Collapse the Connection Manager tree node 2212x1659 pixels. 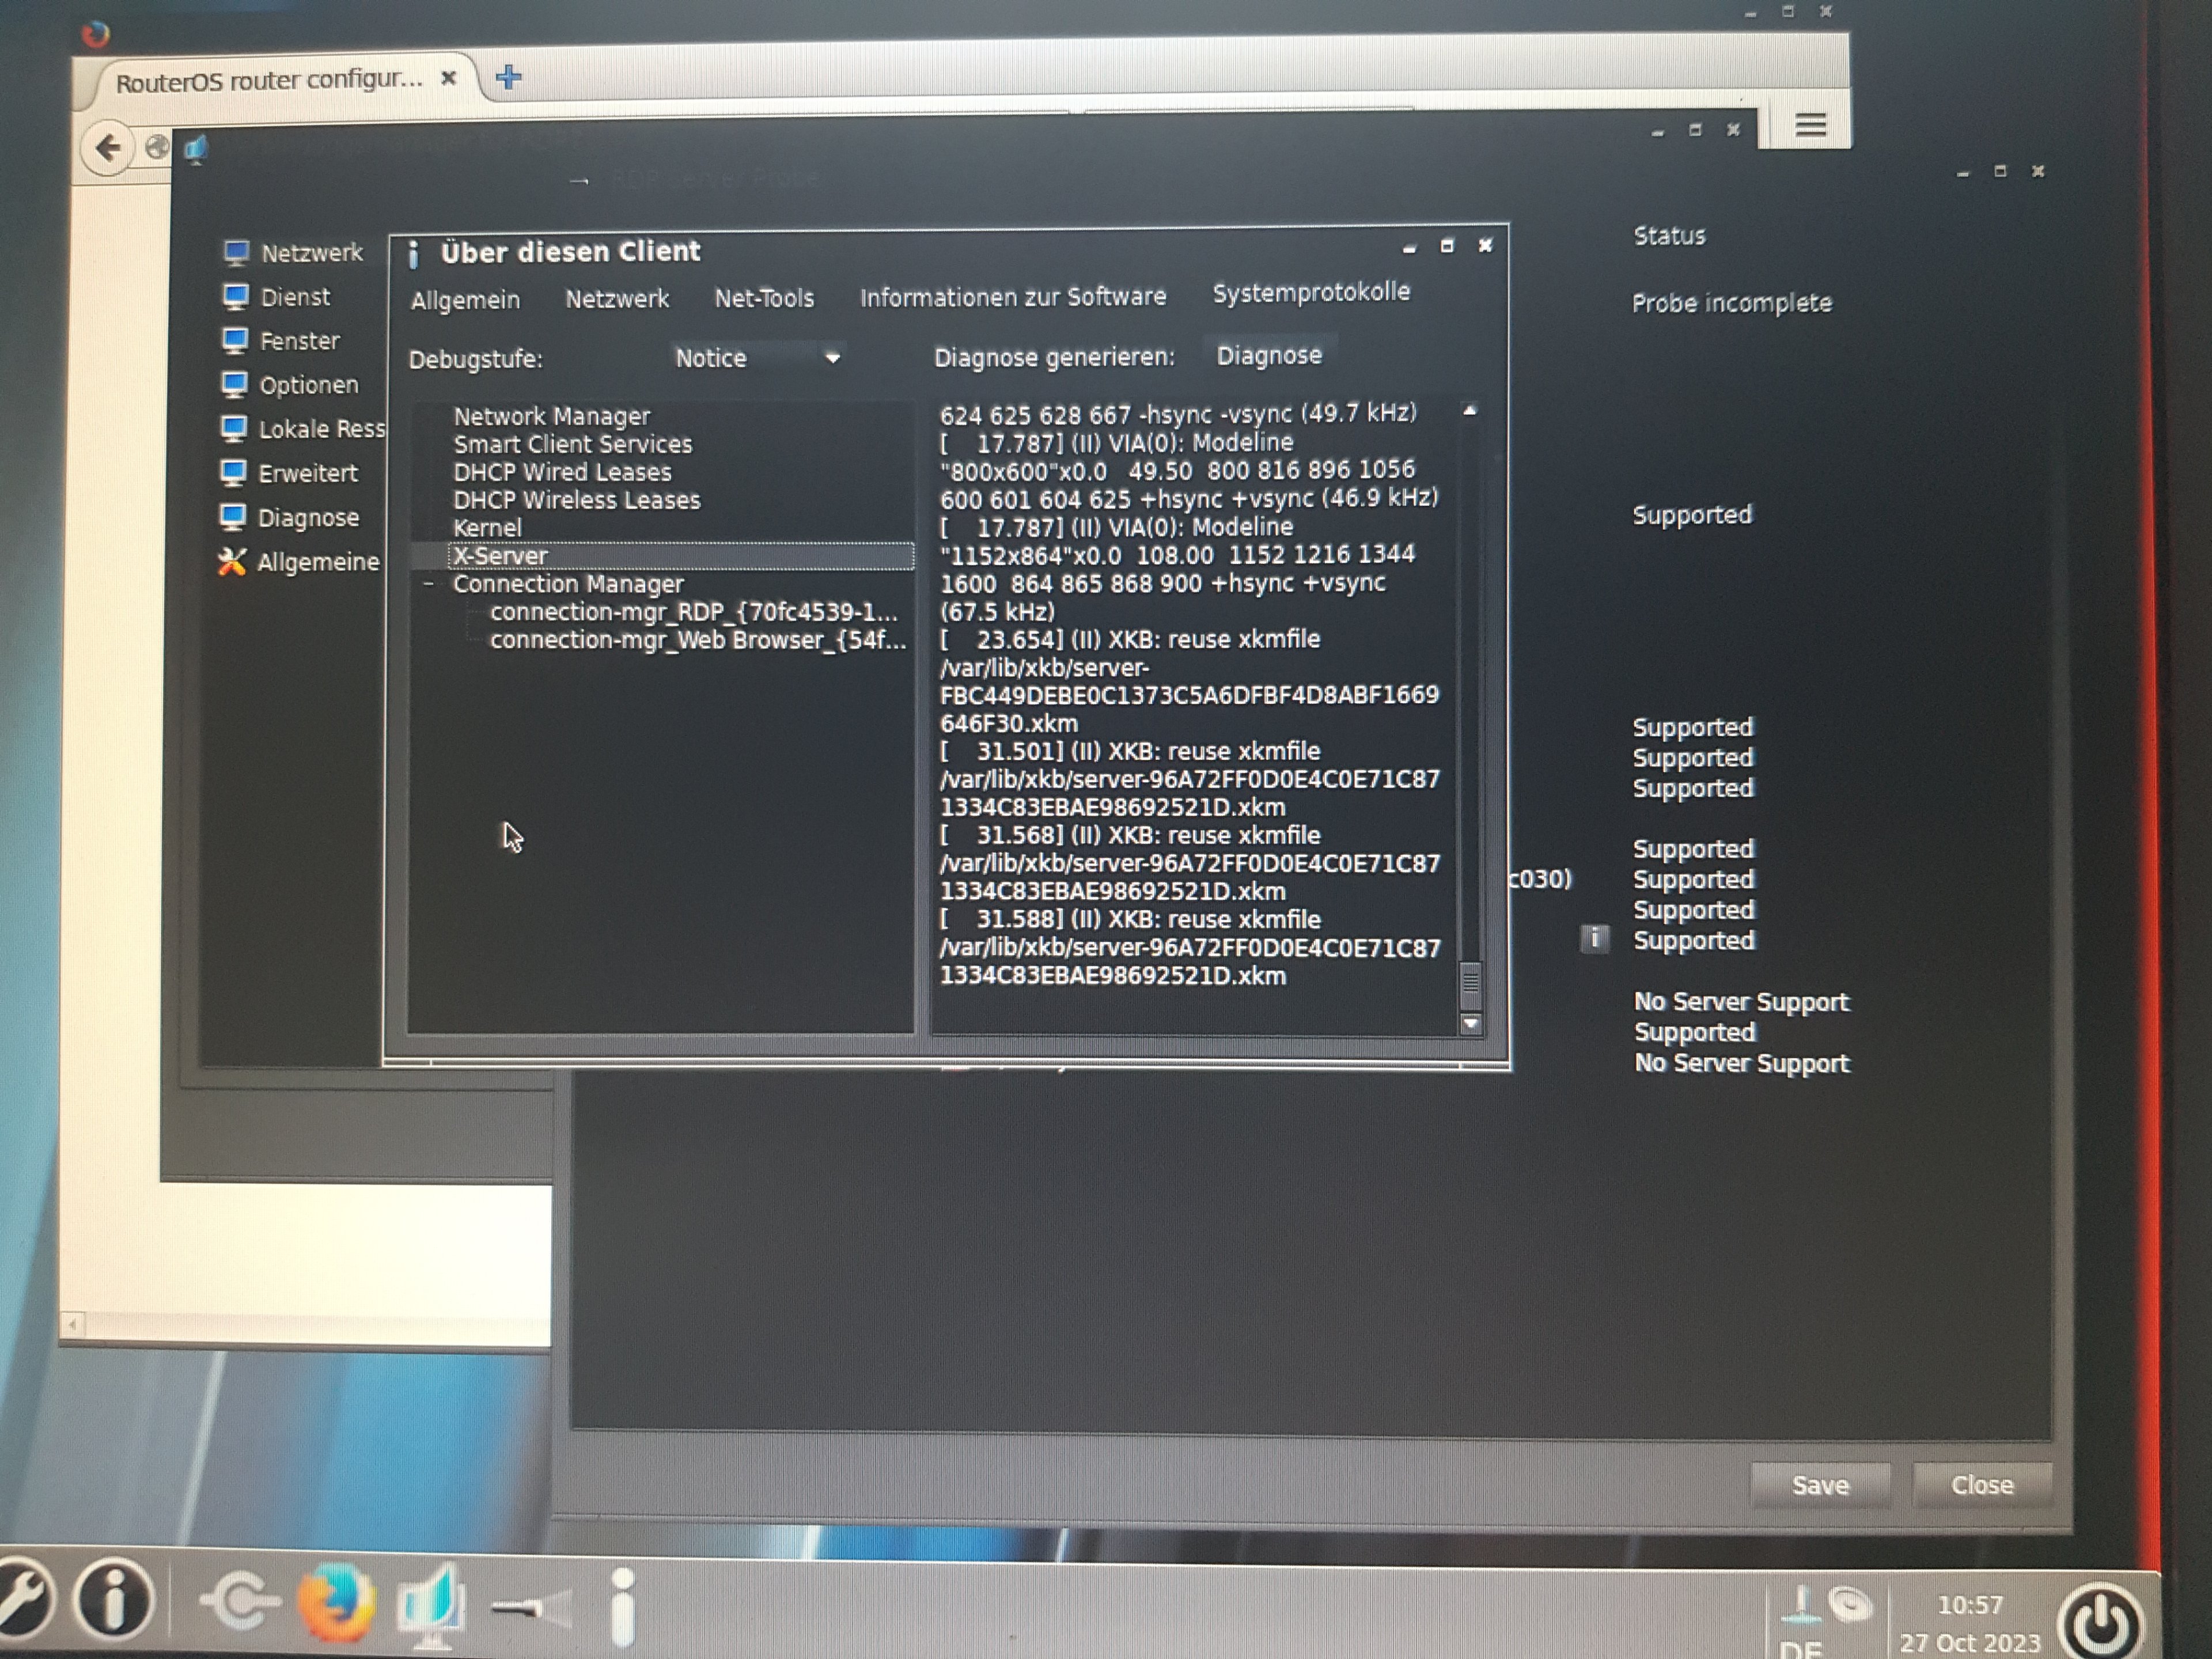pos(429,584)
